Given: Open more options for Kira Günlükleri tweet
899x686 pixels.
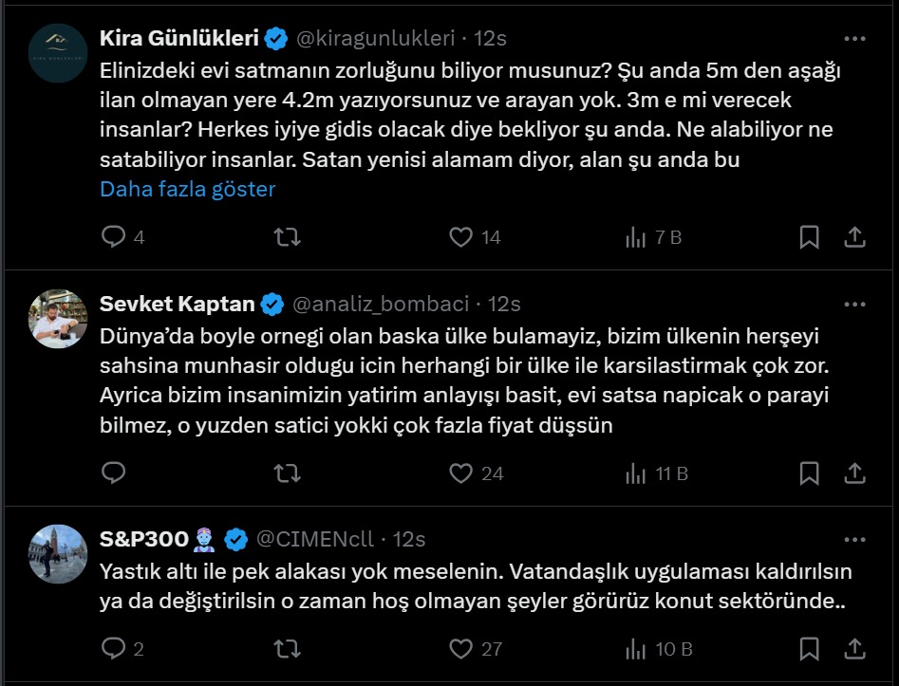Looking at the screenshot, I should tap(854, 39).
